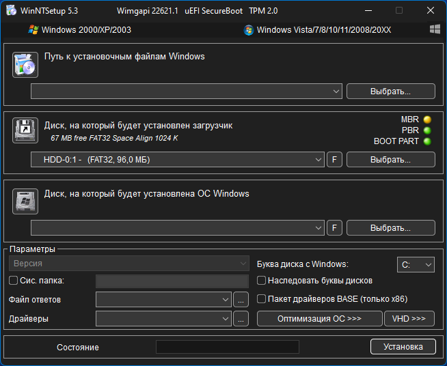Click the Сис. папка text field

click(172, 281)
